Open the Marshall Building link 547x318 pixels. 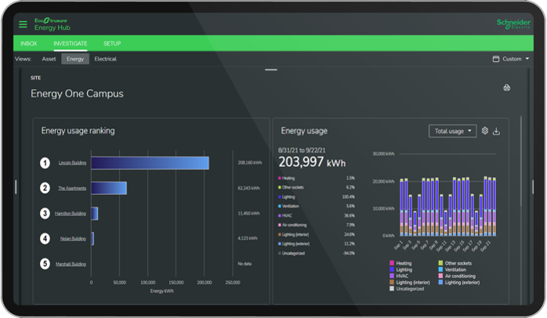[71, 264]
